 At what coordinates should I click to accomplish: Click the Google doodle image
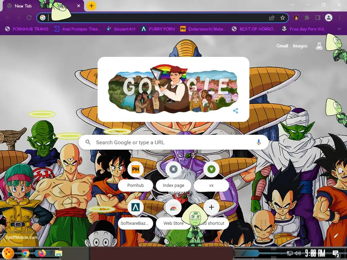tap(173, 89)
